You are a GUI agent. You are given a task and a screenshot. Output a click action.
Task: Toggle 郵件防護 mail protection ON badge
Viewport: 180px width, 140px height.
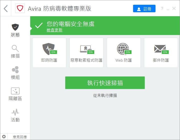165,52
